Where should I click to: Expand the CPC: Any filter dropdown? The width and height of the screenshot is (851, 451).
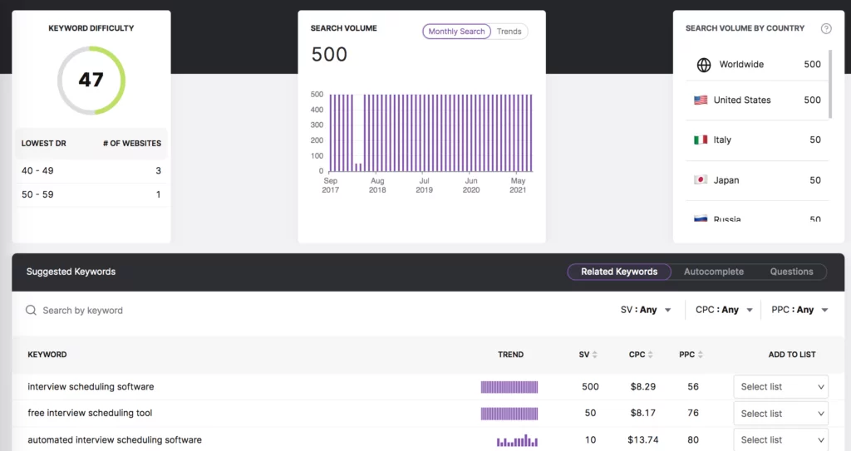tap(725, 310)
